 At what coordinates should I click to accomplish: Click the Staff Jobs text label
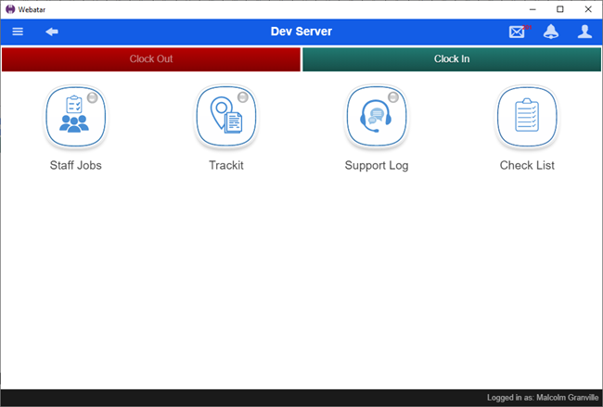[x=75, y=166]
